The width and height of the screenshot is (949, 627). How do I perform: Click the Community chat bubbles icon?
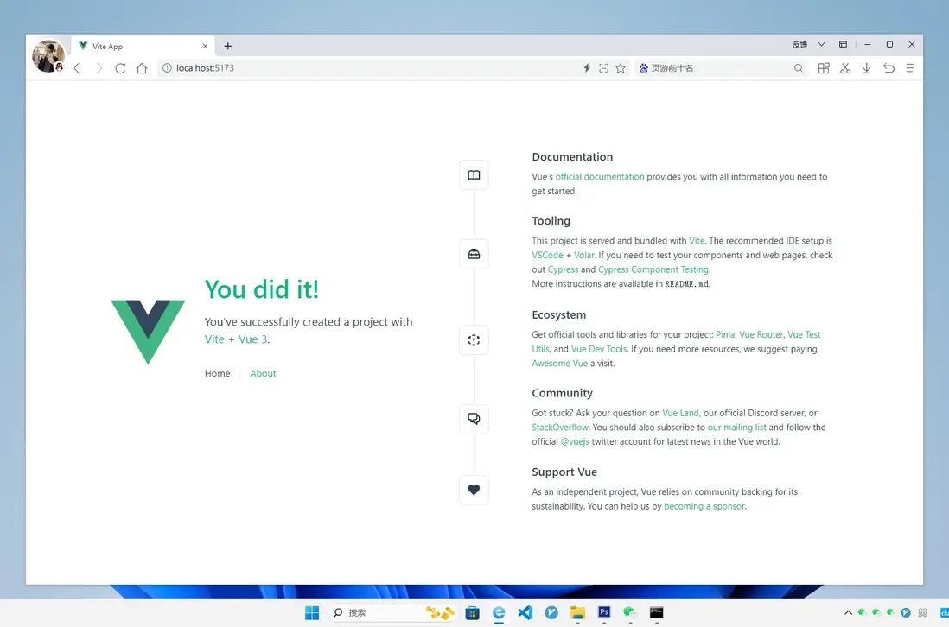coord(474,418)
